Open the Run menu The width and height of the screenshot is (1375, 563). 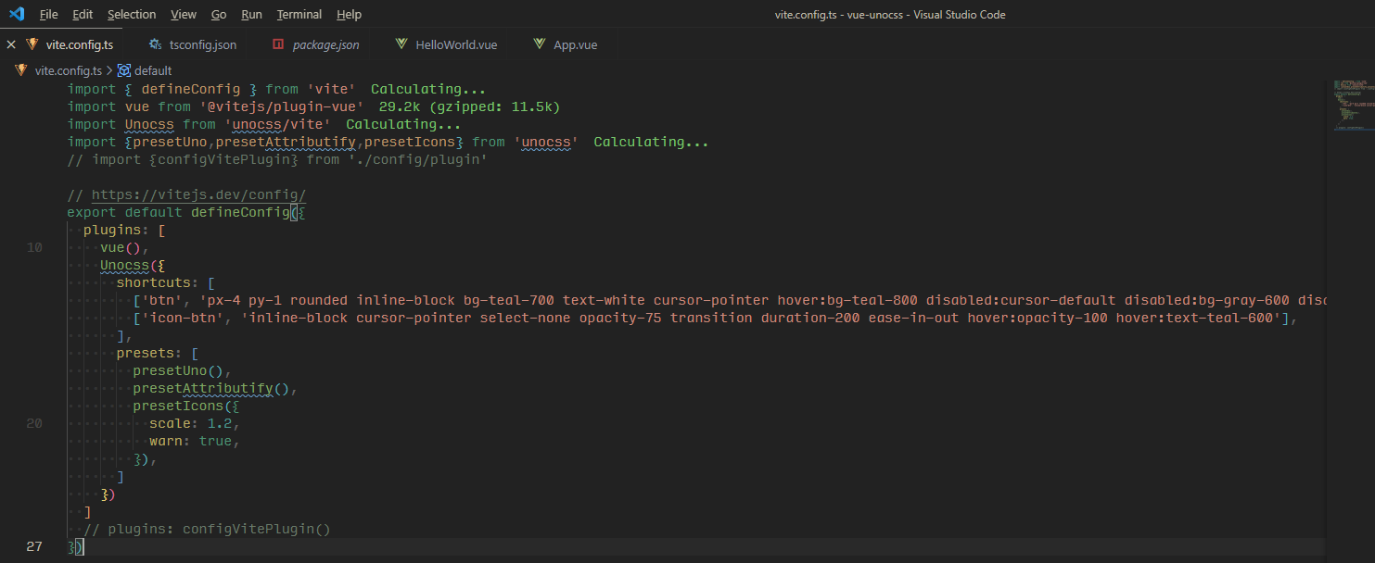click(x=251, y=14)
